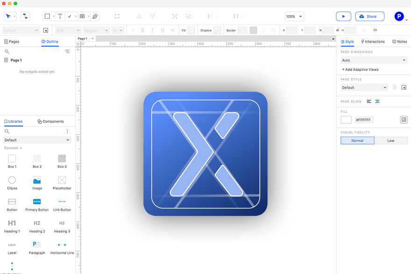Switch to the Interactions tab

373,42
